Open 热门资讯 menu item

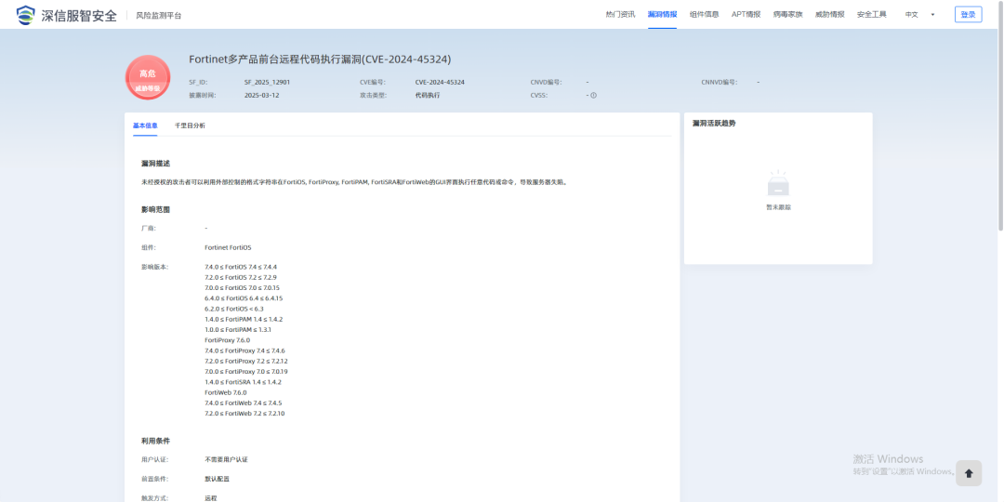(620, 15)
